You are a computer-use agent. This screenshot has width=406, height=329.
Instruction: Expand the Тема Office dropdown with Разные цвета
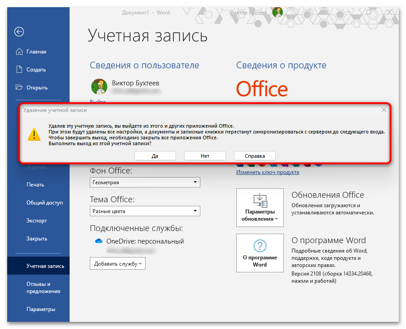point(144,211)
